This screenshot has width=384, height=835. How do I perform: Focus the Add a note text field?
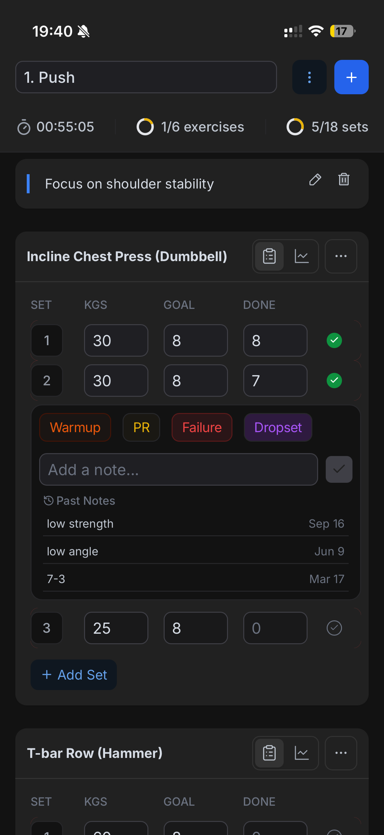coord(178,469)
